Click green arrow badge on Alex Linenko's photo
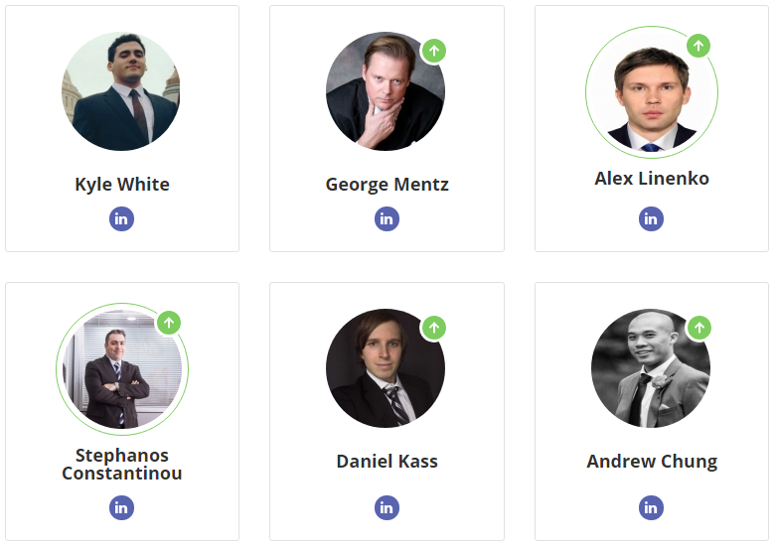The image size is (777, 550). pos(699,46)
